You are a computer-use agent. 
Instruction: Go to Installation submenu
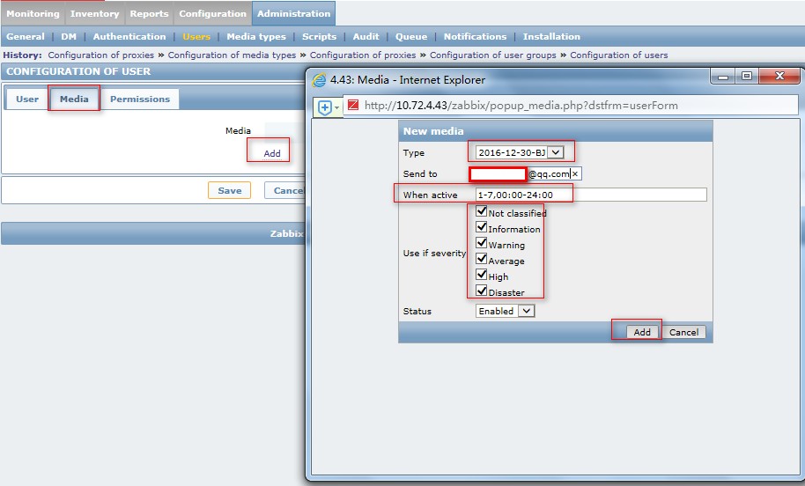click(x=551, y=36)
